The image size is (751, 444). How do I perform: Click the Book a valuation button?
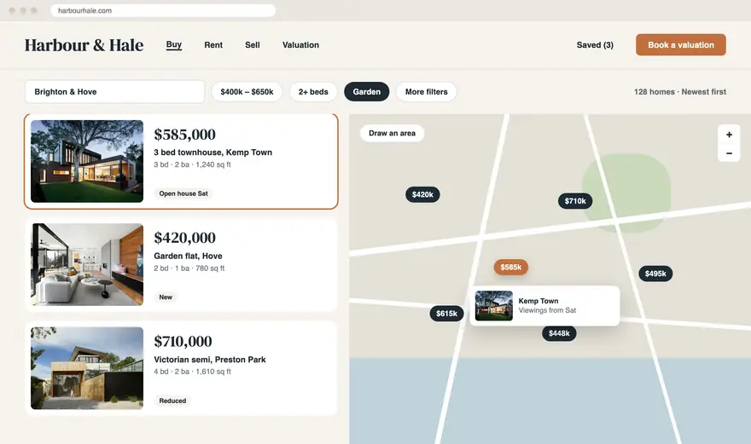681,45
